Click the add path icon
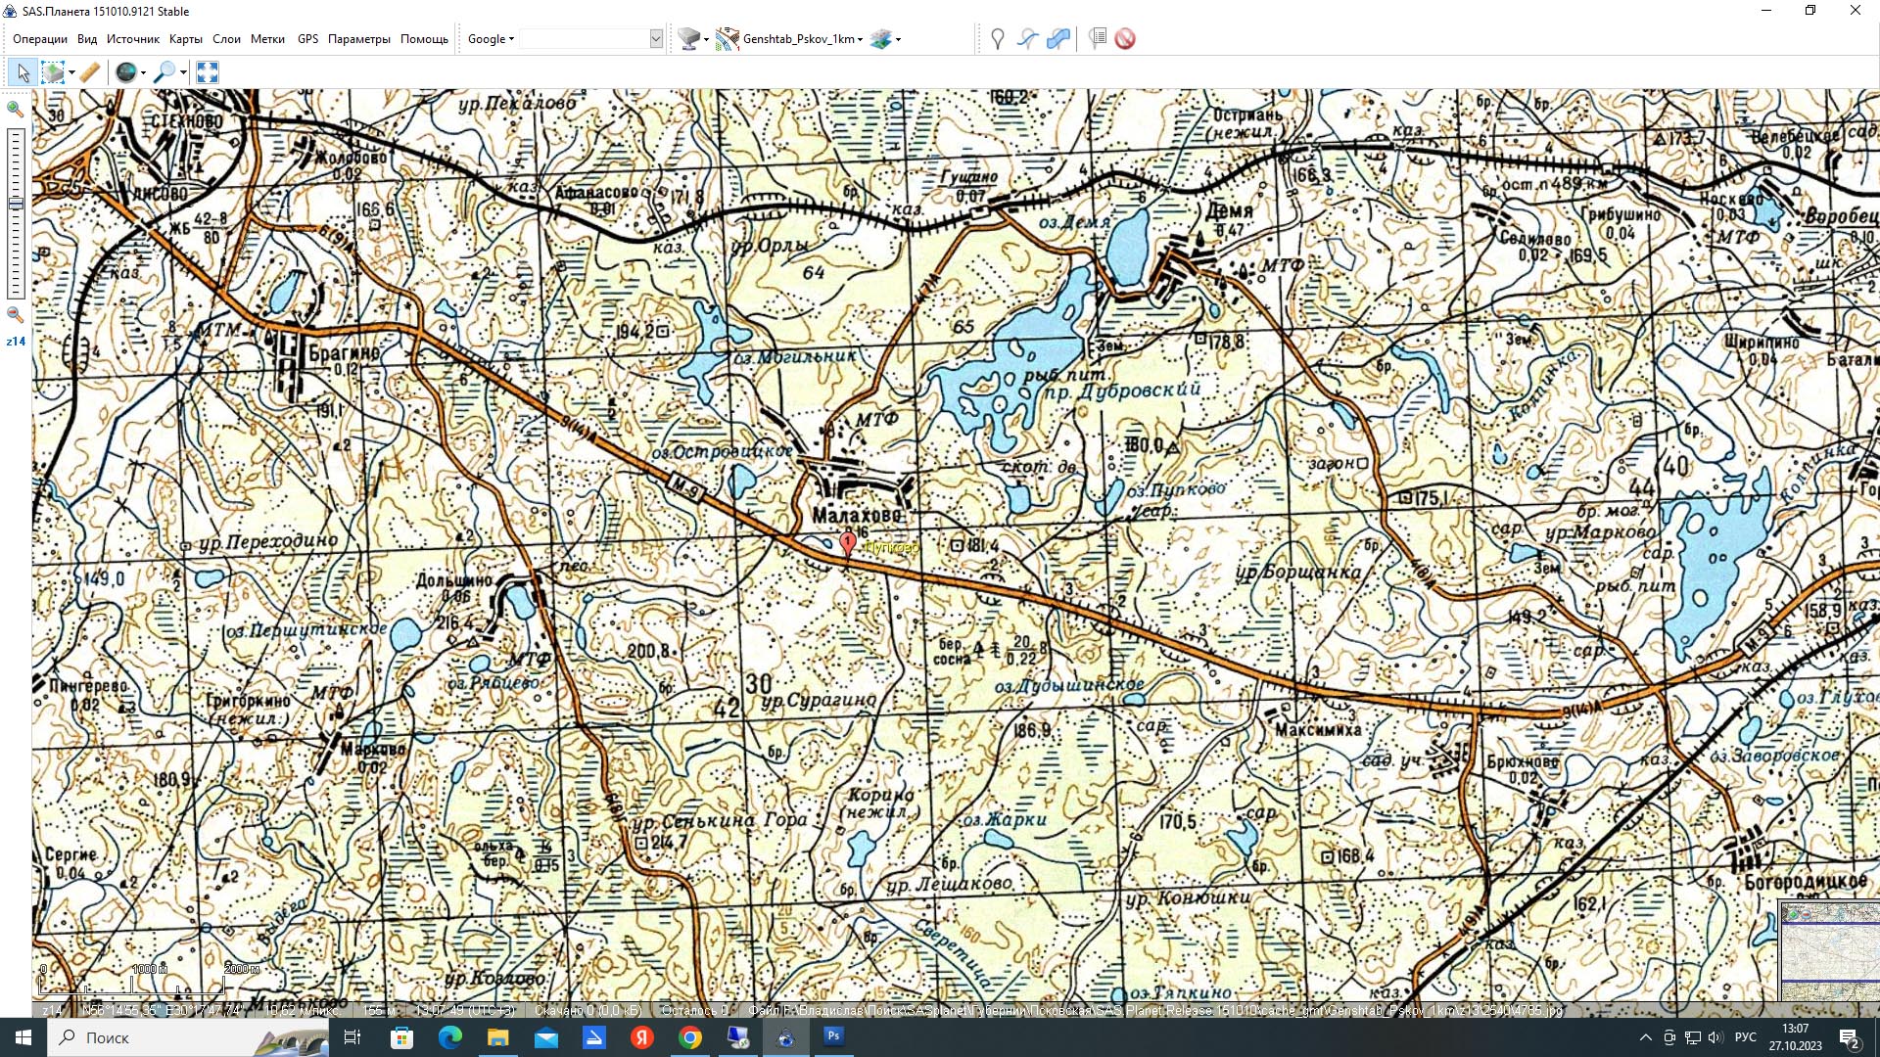Viewport: 1880px width, 1057px height. point(1027,39)
